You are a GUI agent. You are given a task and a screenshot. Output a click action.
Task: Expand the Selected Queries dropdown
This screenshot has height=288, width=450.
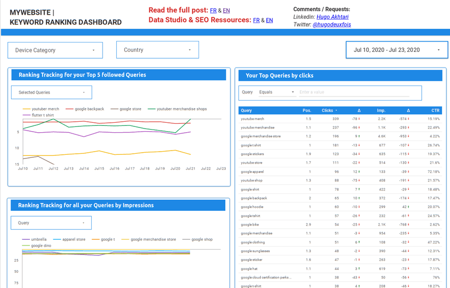(51, 92)
